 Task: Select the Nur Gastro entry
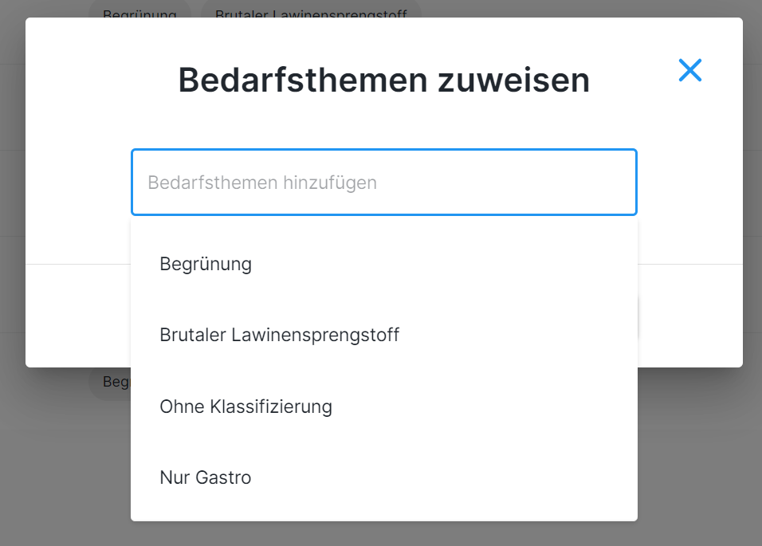coord(206,477)
